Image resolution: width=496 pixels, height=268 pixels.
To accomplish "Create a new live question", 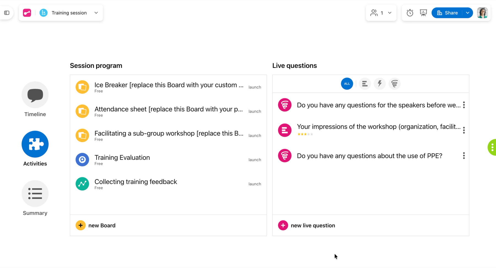I will click(x=306, y=225).
